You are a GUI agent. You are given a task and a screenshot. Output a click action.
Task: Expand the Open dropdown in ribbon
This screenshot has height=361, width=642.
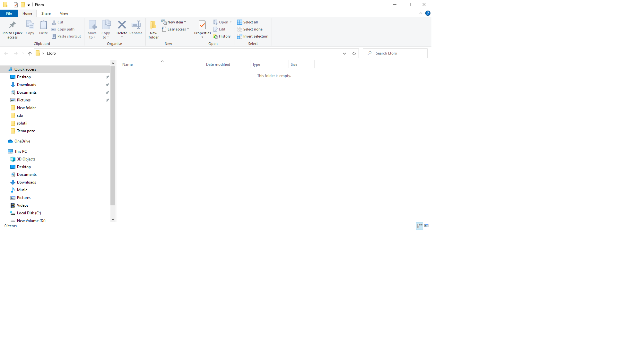[x=222, y=22]
